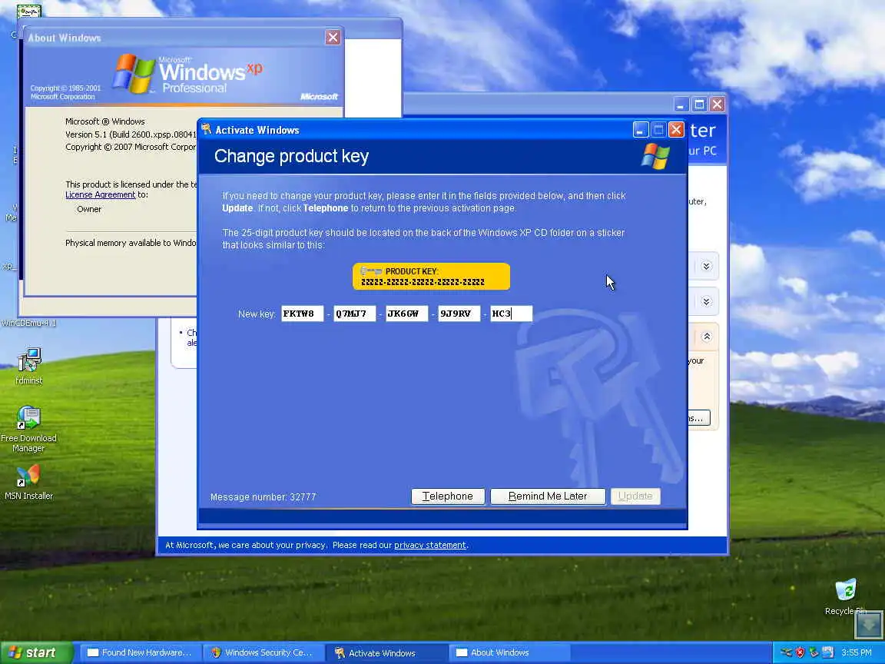Open the fdminst desktop icon
The image size is (885, 664).
[28, 366]
